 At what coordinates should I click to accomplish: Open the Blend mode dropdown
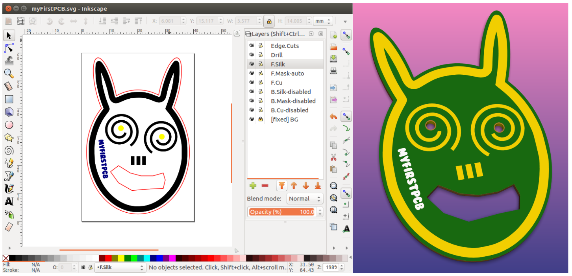click(x=305, y=199)
